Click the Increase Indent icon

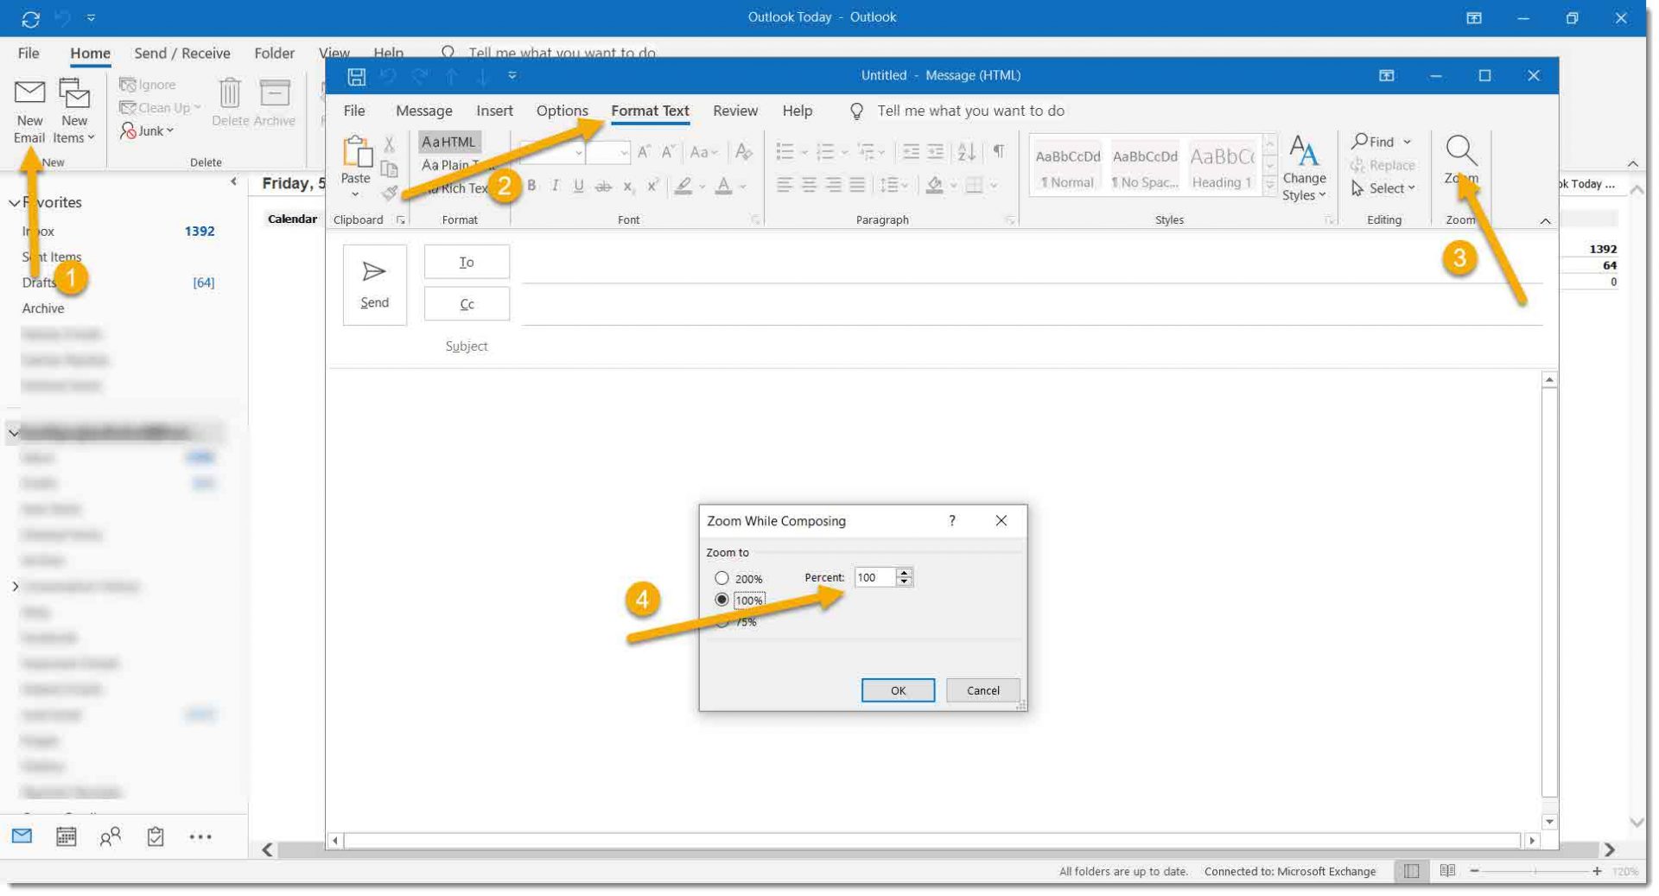pos(936,152)
